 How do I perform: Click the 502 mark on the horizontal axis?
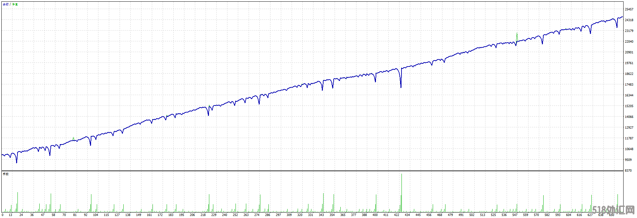472,215
